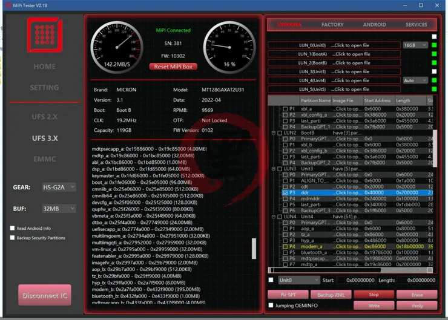Select the P4 mdmddr row
Screen dimensions: 448x320
[357, 198]
